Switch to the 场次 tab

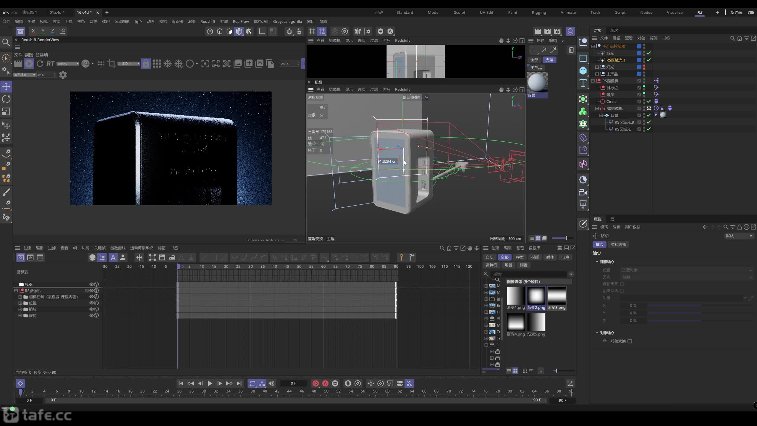pos(614,30)
